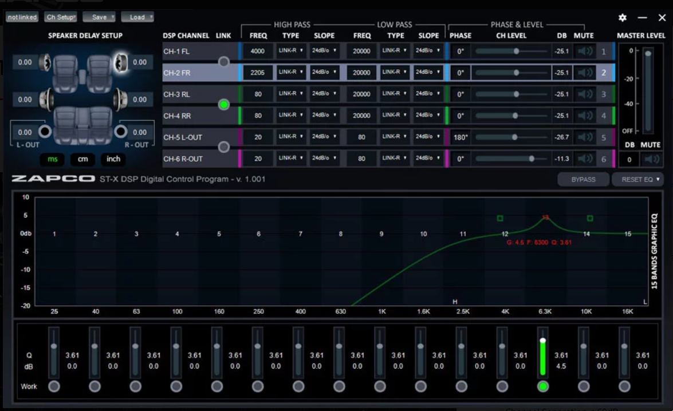
Task: Open the Save dropdown
Action: click(99, 17)
